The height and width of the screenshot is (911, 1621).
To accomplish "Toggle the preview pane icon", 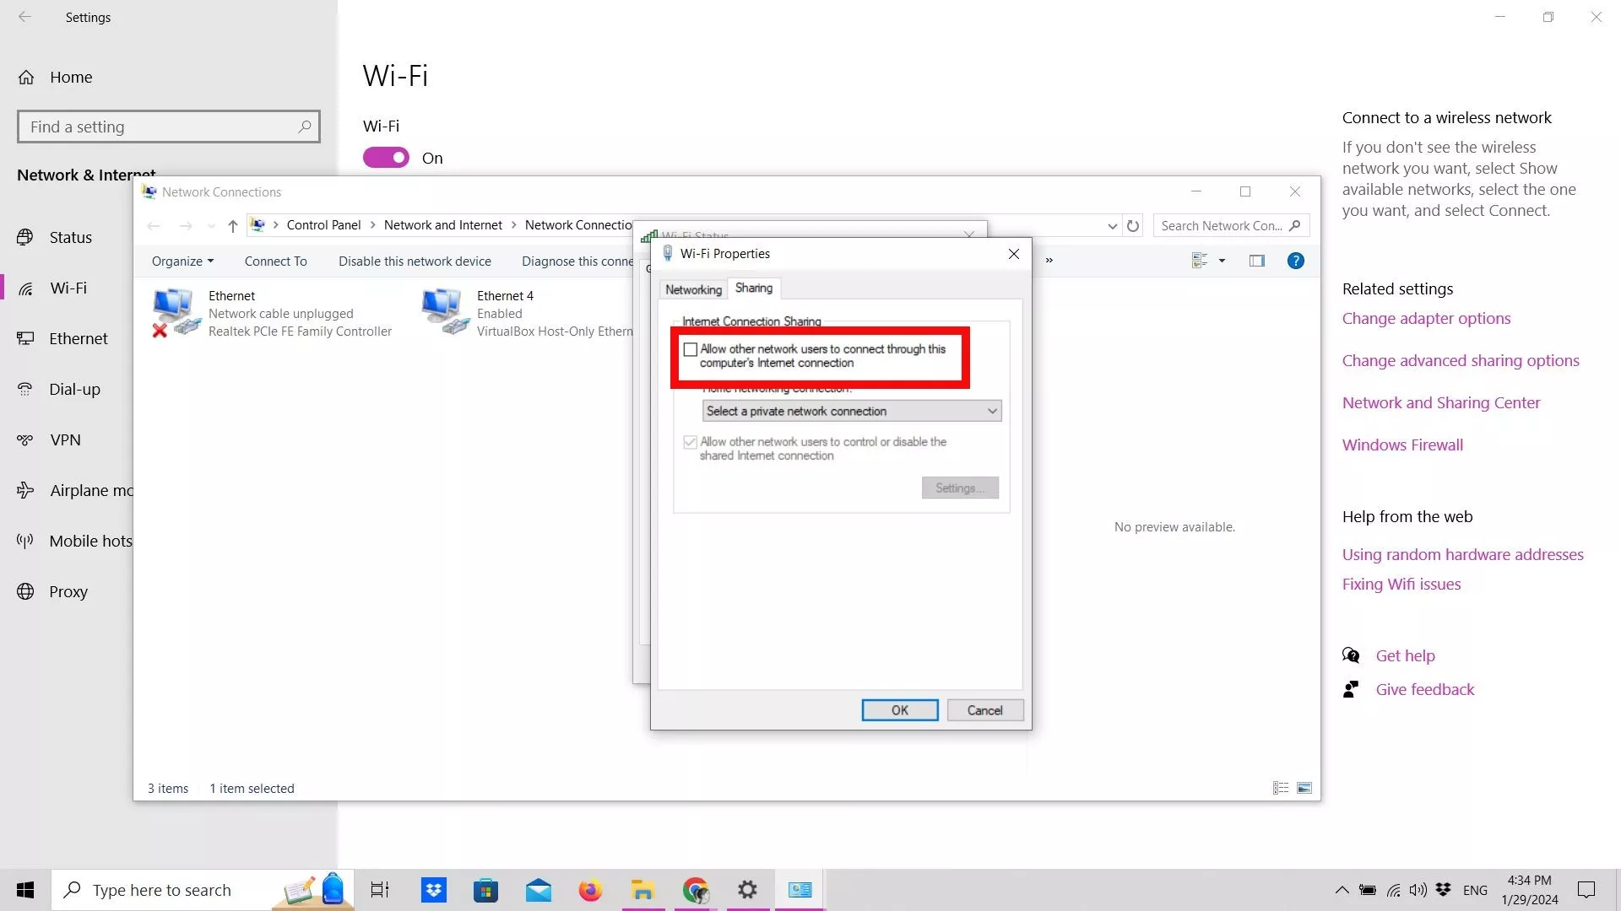I will [1257, 261].
